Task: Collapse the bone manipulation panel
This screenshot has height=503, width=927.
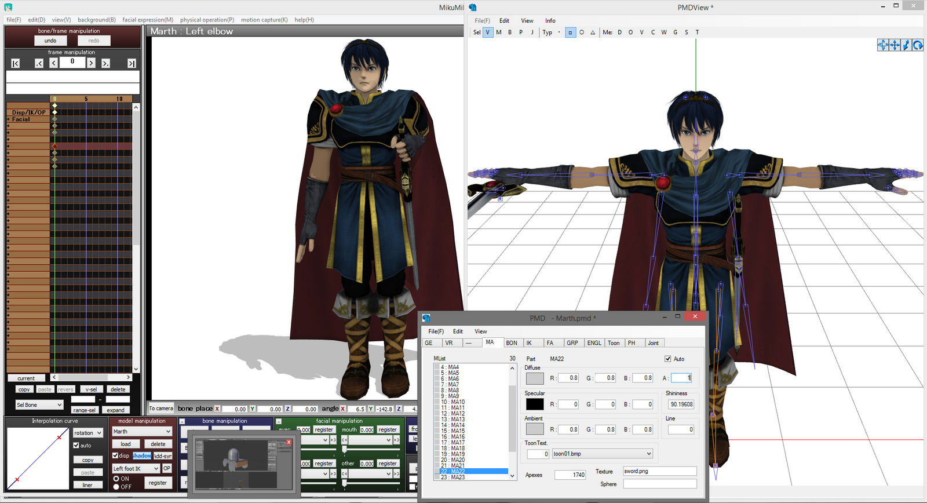Action: click(182, 421)
